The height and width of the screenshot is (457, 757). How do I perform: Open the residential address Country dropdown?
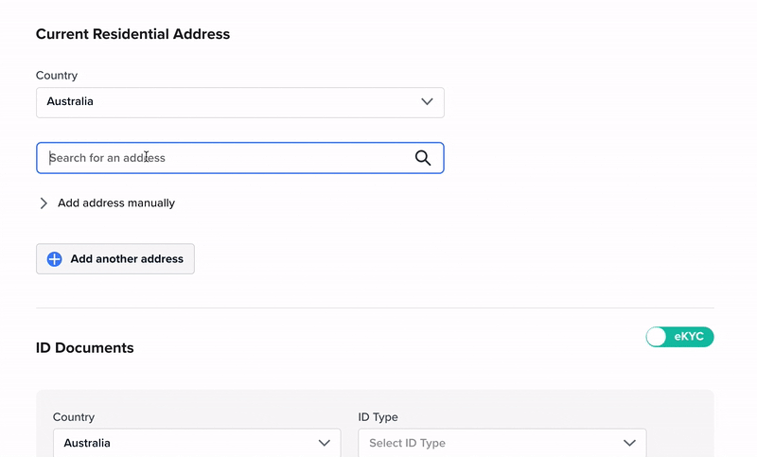[239, 102]
